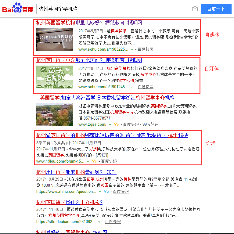Viewport: 234px width, 234px height.
Task: Open 知乎 result 杭州出国留学哪家机构最好啊
Action: (76, 172)
